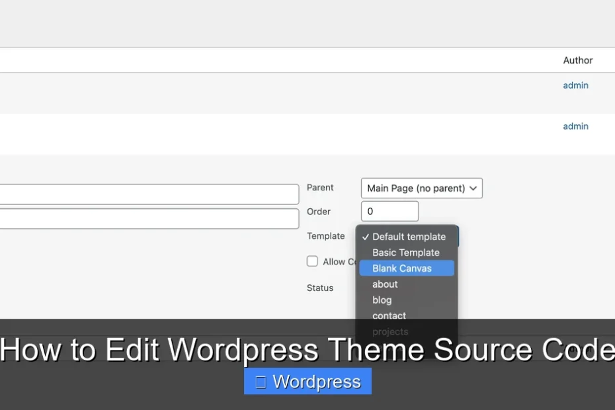Viewport: 615px width, 410px height.
Task: Click the "Status" label row
Action: coord(319,288)
